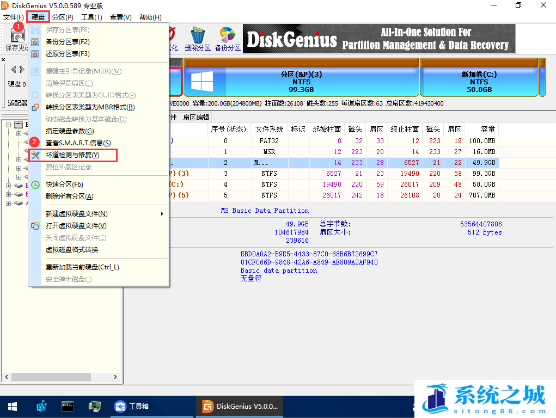
Task: Select 虚拟磁盘格式转换 menu entry
Action: coord(99,250)
